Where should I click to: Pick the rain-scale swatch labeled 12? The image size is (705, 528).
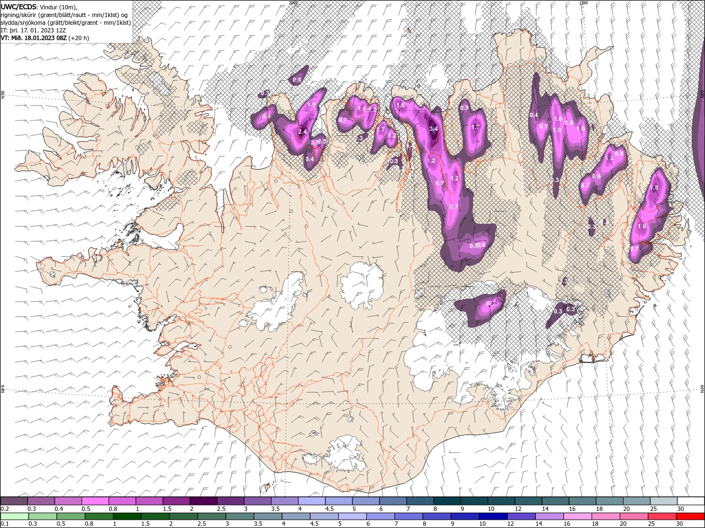[520, 516]
